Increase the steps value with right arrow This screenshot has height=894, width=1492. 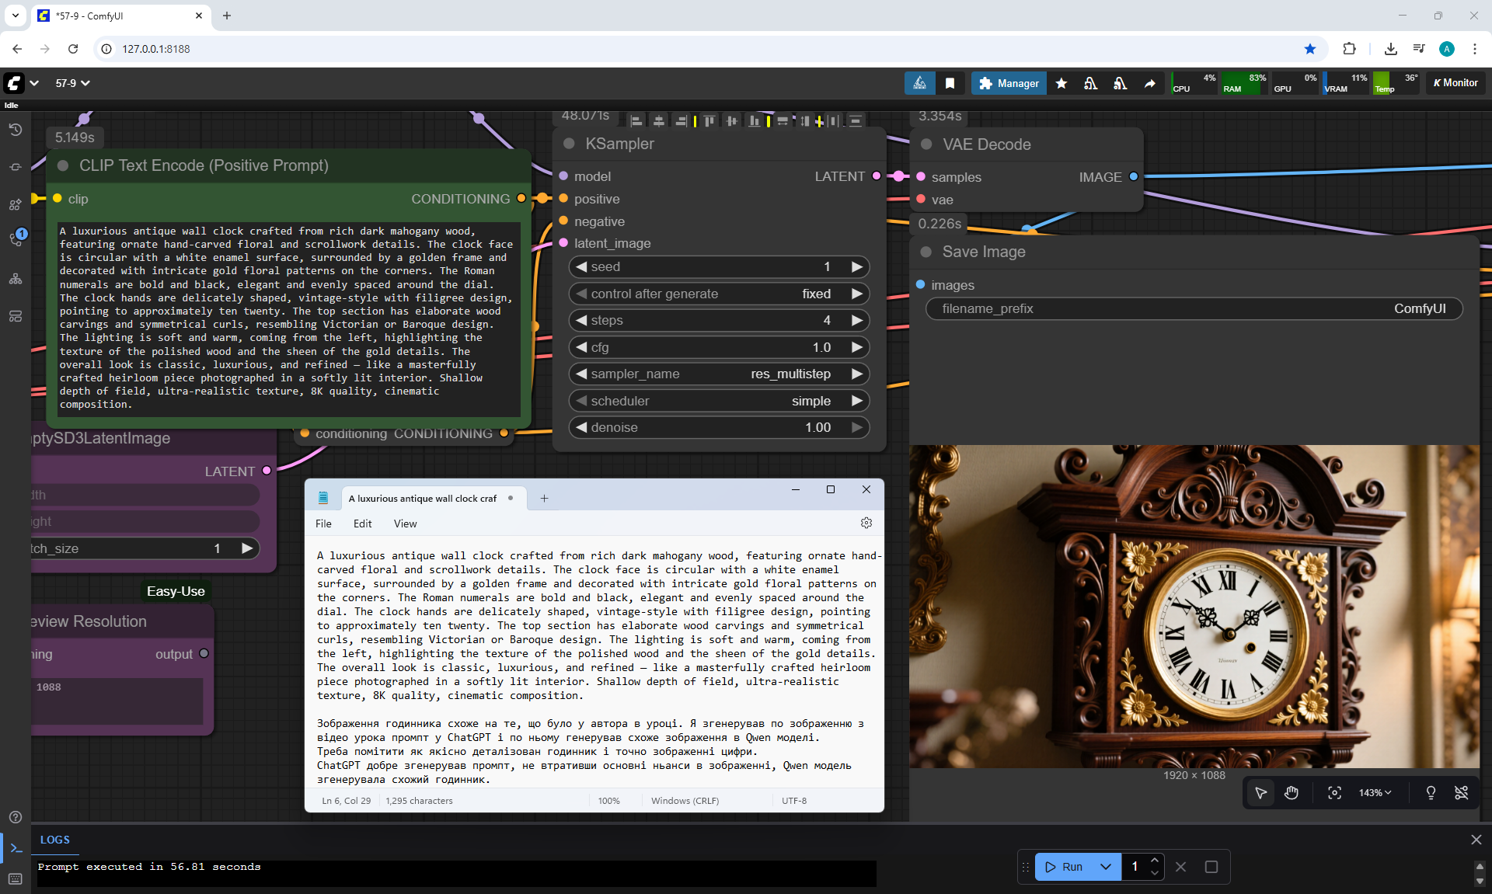(x=856, y=320)
